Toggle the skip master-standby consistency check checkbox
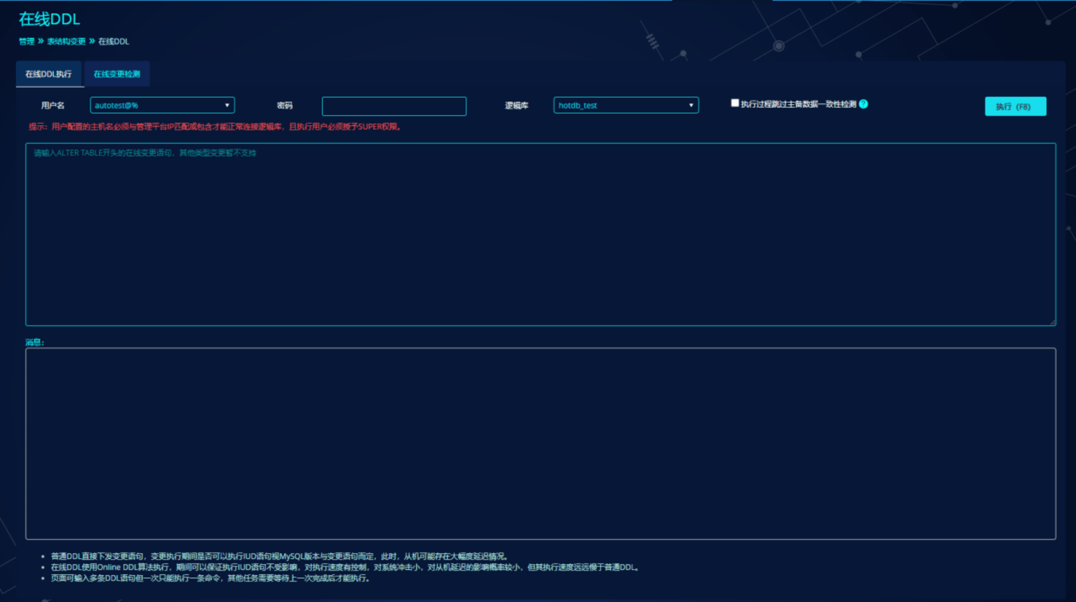The image size is (1076, 602). (x=735, y=103)
